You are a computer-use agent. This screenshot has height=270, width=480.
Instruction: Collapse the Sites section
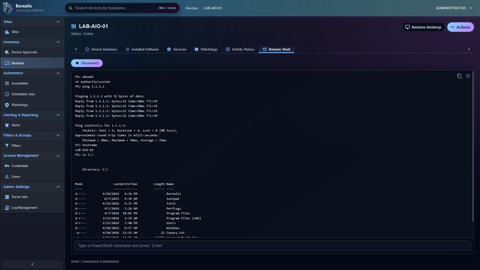pos(58,22)
